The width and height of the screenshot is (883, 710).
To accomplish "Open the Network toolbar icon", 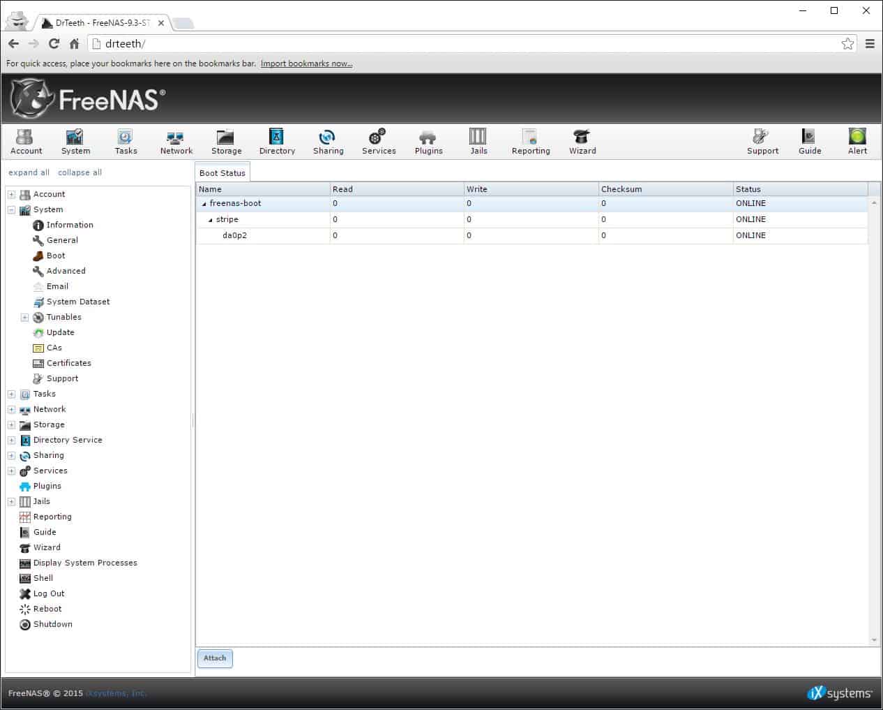I will [176, 142].
